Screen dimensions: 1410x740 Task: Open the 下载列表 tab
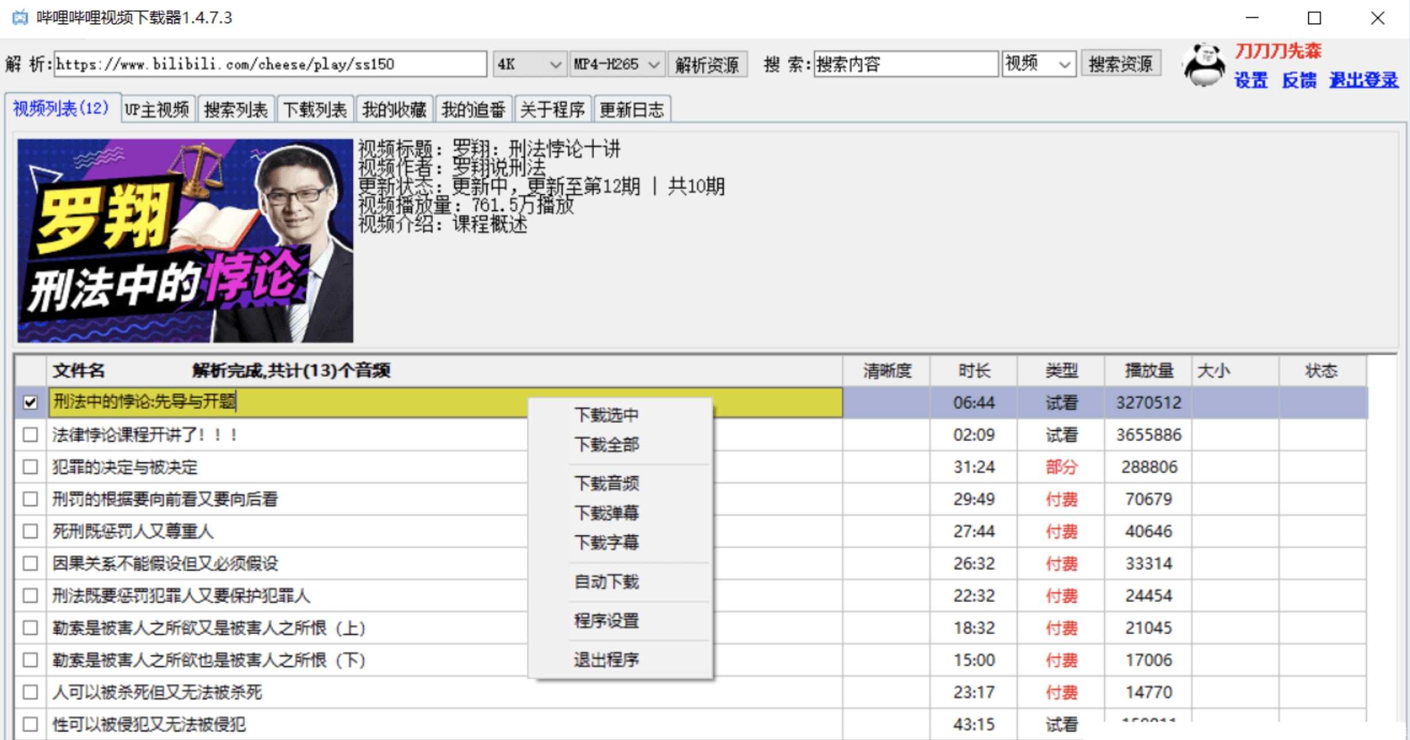pyautogui.click(x=315, y=109)
